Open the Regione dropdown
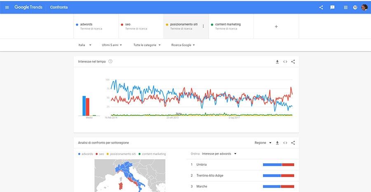371x192 pixels. [263, 143]
